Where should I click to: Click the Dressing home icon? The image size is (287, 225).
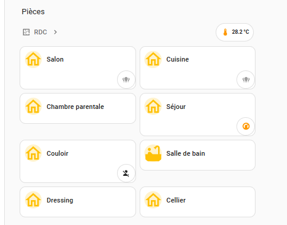coord(33,200)
